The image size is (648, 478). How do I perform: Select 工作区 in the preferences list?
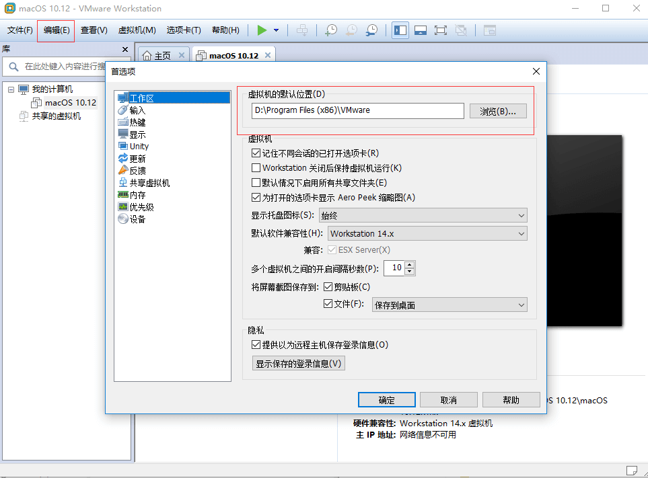[x=173, y=98]
